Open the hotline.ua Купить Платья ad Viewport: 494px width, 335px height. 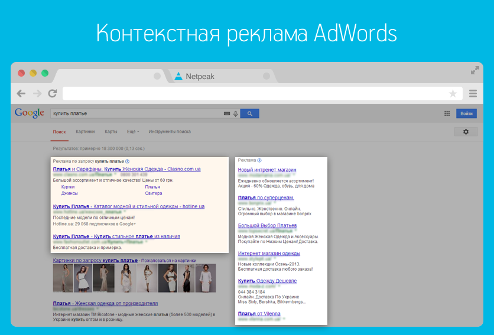pos(129,206)
